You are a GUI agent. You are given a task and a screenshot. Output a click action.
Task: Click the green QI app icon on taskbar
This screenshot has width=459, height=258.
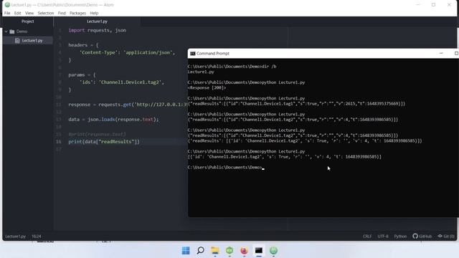coord(229,251)
